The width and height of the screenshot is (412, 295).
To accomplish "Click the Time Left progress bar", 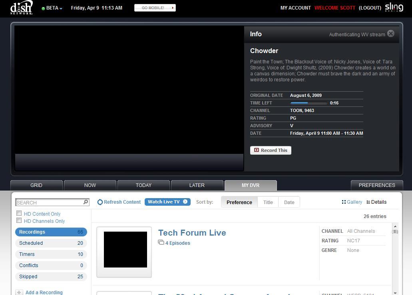I will (309, 103).
